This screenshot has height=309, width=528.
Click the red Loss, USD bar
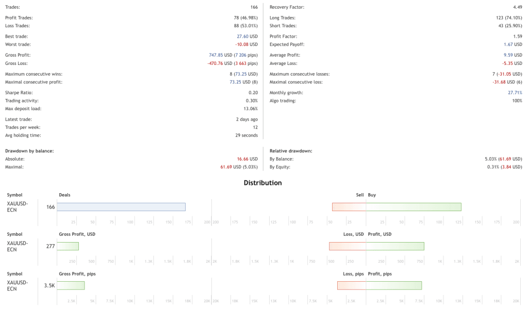click(348, 246)
